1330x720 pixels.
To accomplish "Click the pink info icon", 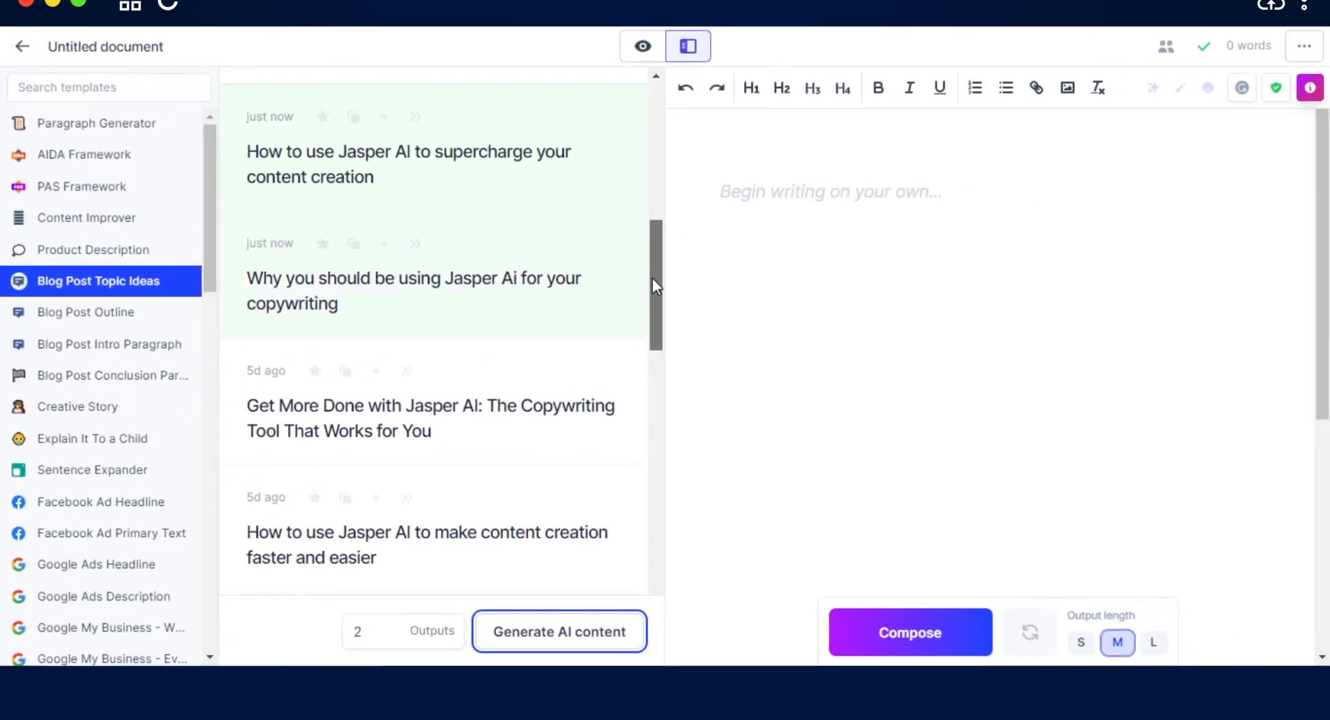I will [1310, 88].
